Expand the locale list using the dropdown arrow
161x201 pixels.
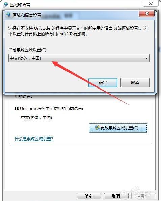(146, 58)
